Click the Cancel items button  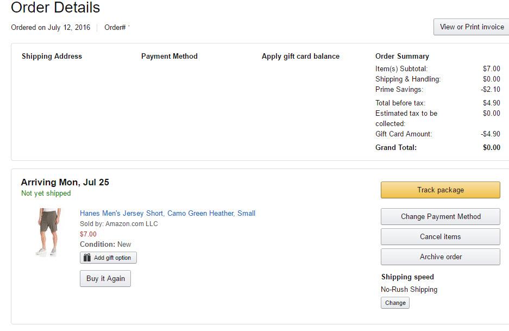[441, 236]
